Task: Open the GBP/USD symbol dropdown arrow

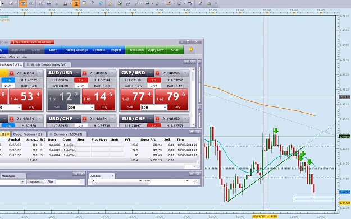Action: [151, 73]
